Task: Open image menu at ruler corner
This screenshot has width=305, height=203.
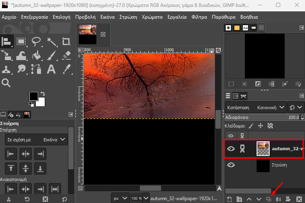Action: click(80, 50)
